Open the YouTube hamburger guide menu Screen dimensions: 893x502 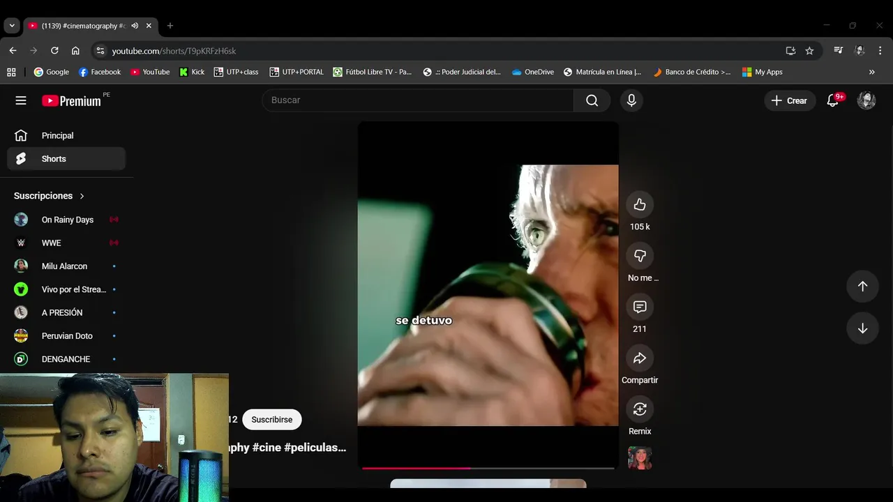click(21, 100)
